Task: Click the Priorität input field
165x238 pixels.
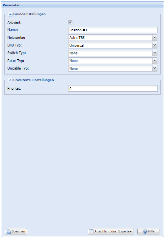Action: coord(113,88)
